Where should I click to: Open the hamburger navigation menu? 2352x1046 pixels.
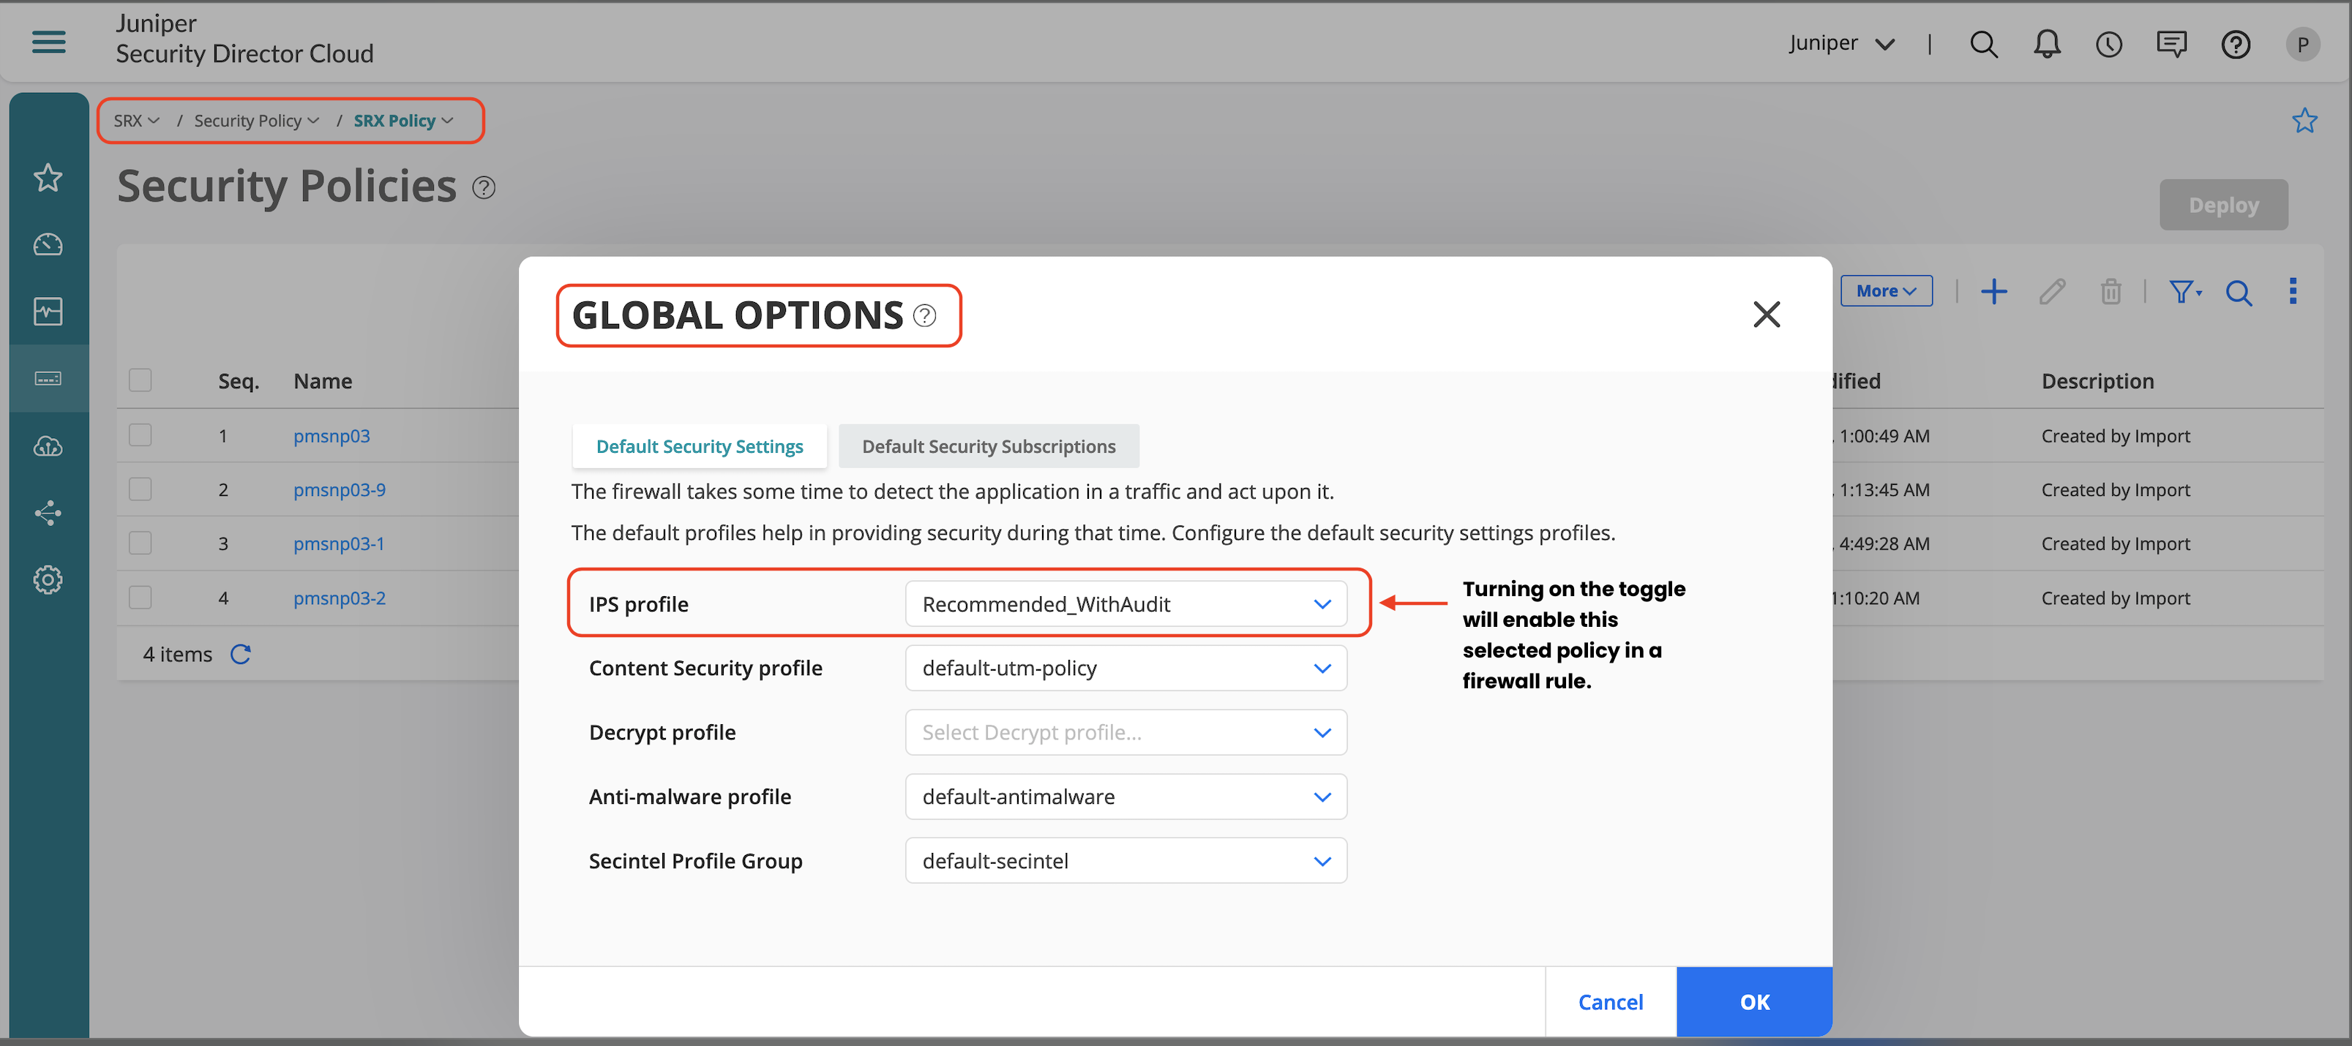click(x=48, y=42)
